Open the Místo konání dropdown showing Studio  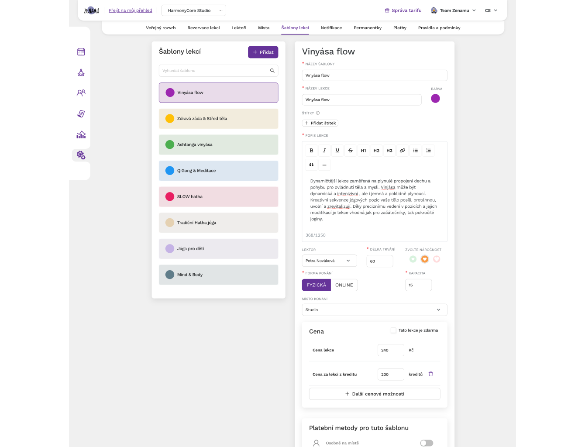coord(375,310)
